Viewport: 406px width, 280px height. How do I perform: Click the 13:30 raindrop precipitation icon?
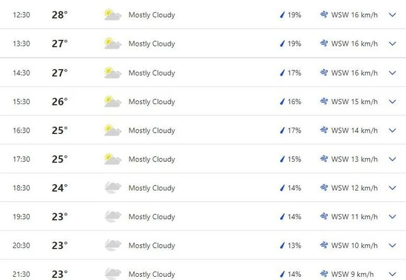click(282, 44)
